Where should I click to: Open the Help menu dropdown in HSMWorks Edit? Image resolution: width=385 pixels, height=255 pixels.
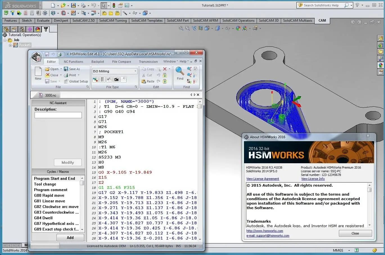coord(184,61)
